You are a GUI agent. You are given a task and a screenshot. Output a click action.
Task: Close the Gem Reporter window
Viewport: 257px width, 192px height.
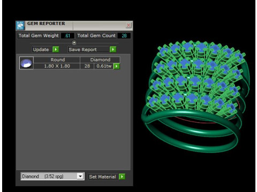(128, 25)
